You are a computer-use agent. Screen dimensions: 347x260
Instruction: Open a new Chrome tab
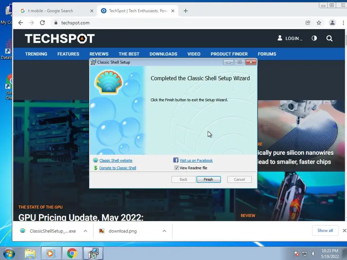click(x=186, y=11)
